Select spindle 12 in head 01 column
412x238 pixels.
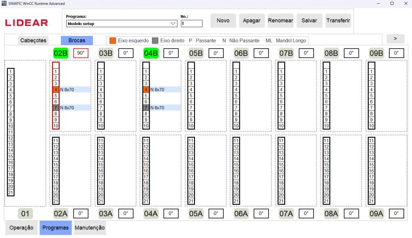pos(11,138)
